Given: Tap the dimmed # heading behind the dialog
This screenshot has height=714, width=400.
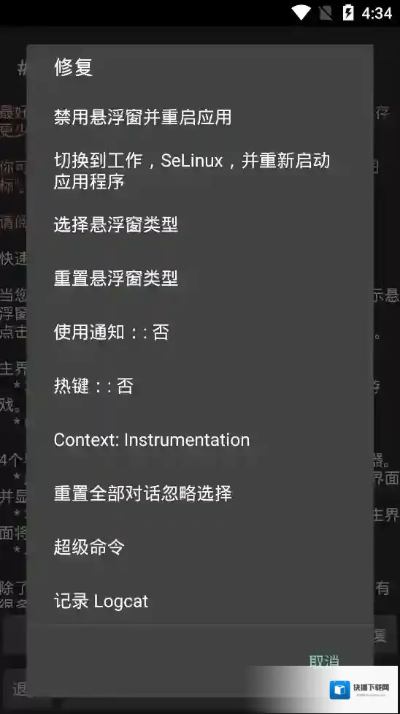Looking at the screenshot, I should point(22,68).
